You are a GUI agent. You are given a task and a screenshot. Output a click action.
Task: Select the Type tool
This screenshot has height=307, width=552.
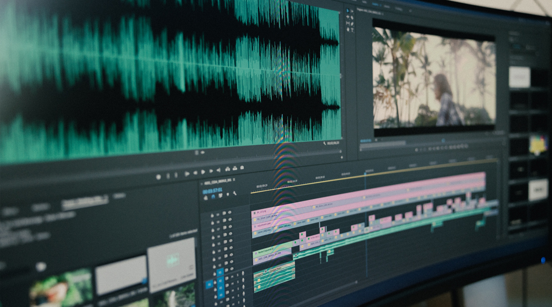pyautogui.click(x=352, y=30)
